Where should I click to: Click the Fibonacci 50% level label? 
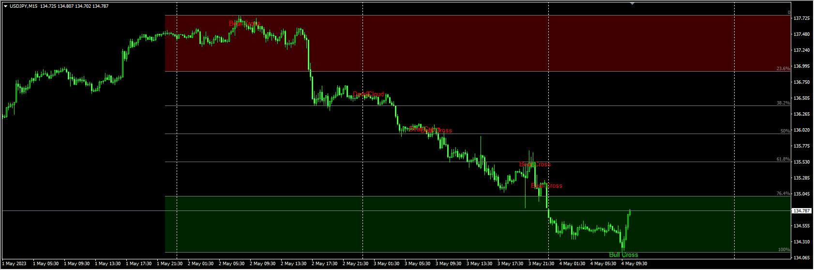(785, 131)
